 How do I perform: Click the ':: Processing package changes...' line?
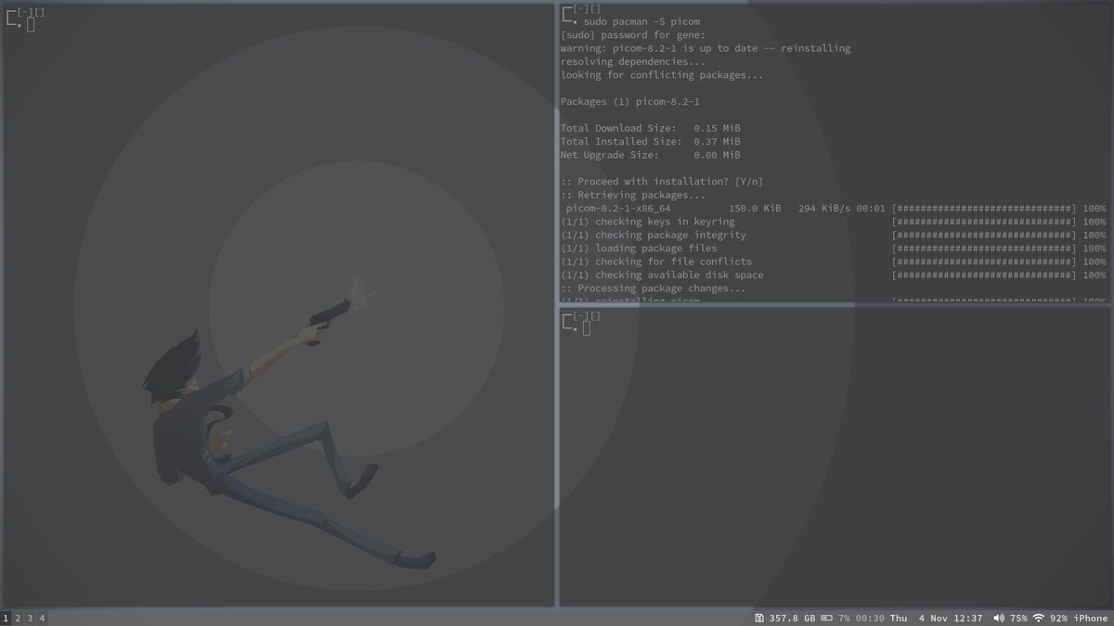pos(653,288)
